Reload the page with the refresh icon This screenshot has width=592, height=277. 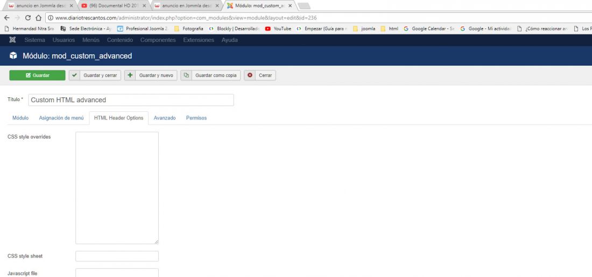tap(28, 18)
